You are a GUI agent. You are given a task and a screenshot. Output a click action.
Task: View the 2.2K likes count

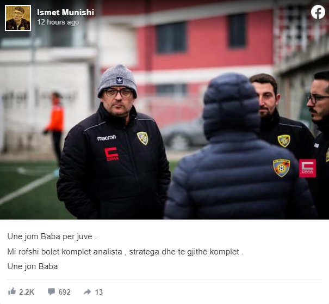(x=27, y=292)
